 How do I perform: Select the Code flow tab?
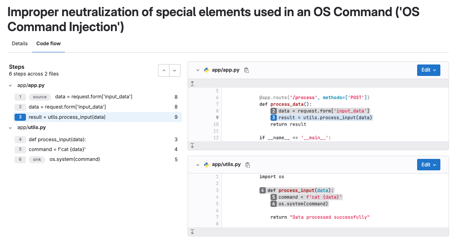point(48,43)
